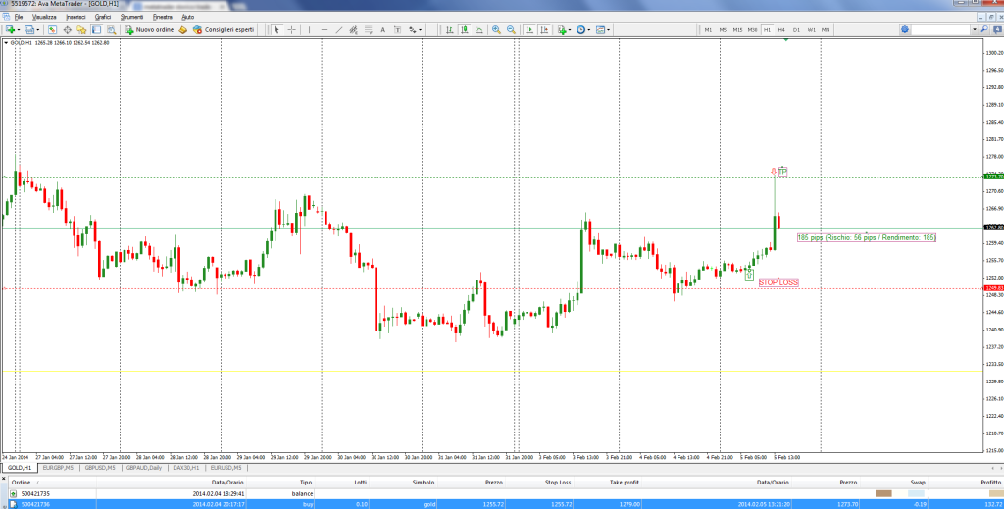The height and width of the screenshot is (509, 1004).
Task: Toggle chart shift
Action: point(544,29)
